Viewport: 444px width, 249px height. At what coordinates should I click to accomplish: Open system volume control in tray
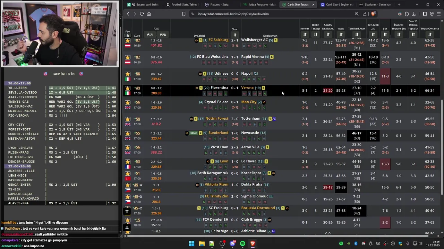tap(420, 244)
